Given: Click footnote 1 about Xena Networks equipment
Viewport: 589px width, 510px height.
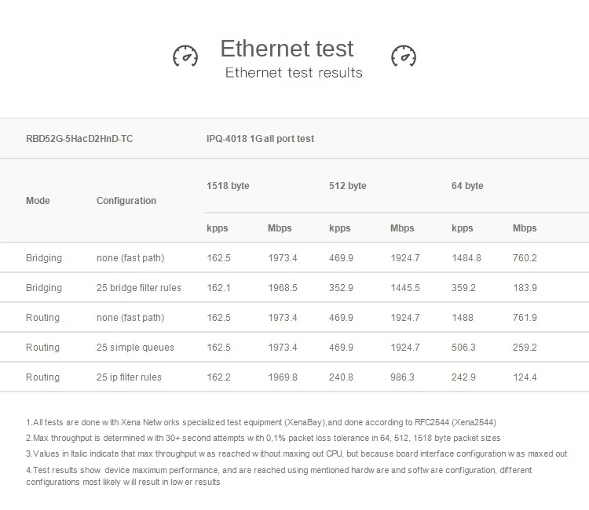Looking at the screenshot, I should (x=261, y=422).
